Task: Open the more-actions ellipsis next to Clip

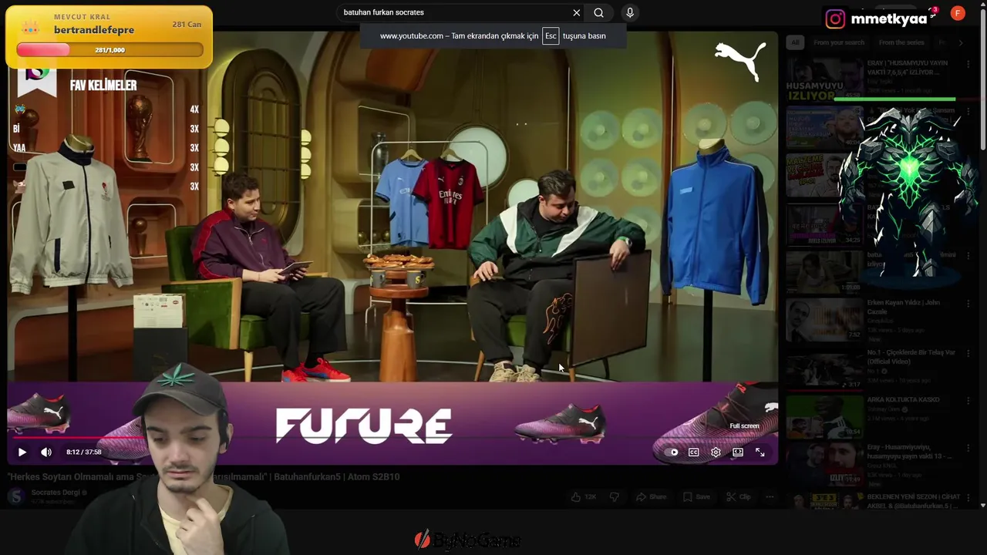Action: [769, 497]
